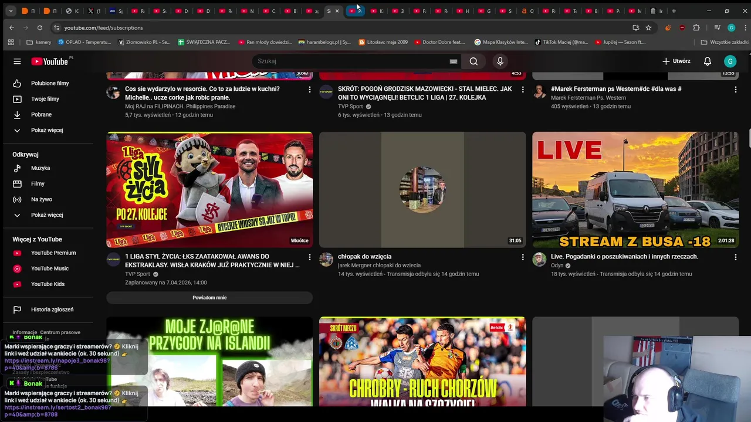This screenshot has width=751, height=422.
Task: Open Na żywo live section
Action: pyautogui.click(x=41, y=199)
